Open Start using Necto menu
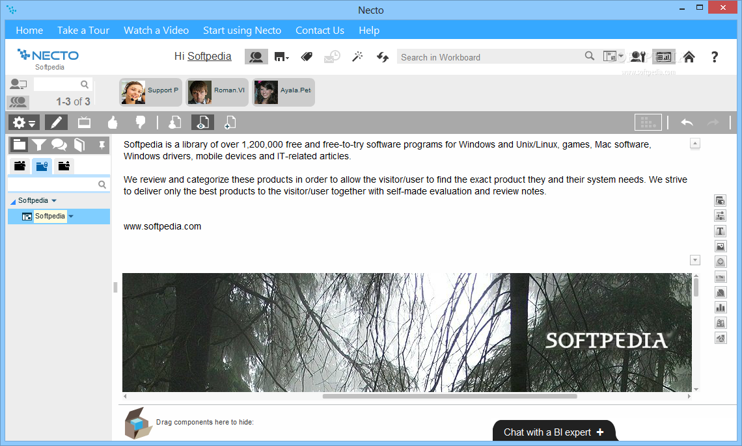 (242, 31)
